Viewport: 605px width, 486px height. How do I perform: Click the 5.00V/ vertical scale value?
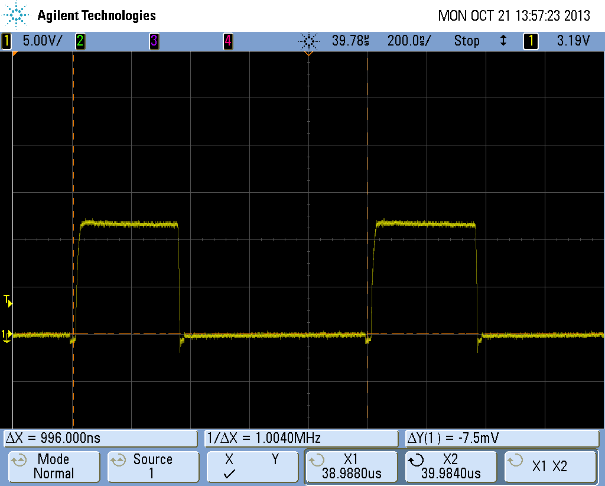43,41
